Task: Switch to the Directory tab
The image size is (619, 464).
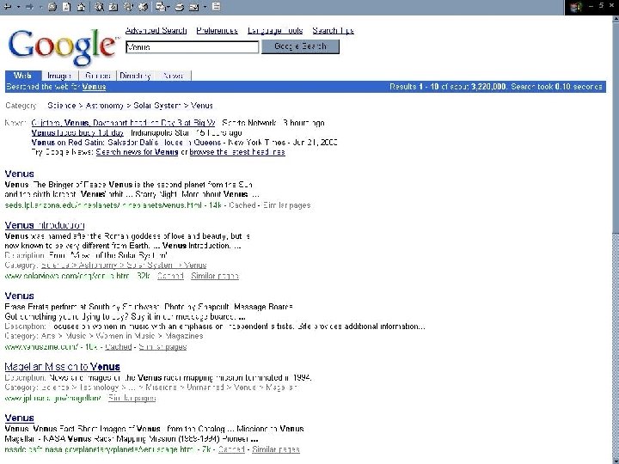Action: tap(136, 76)
